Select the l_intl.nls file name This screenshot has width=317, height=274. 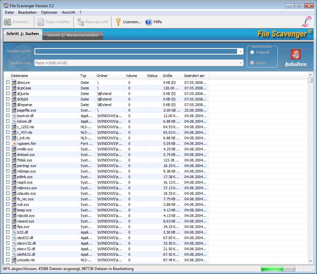23,138
